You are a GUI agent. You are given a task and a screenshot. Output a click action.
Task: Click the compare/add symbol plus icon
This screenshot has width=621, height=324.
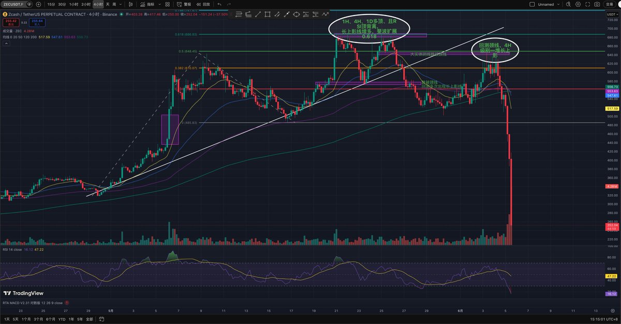click(x=38, y=4)
